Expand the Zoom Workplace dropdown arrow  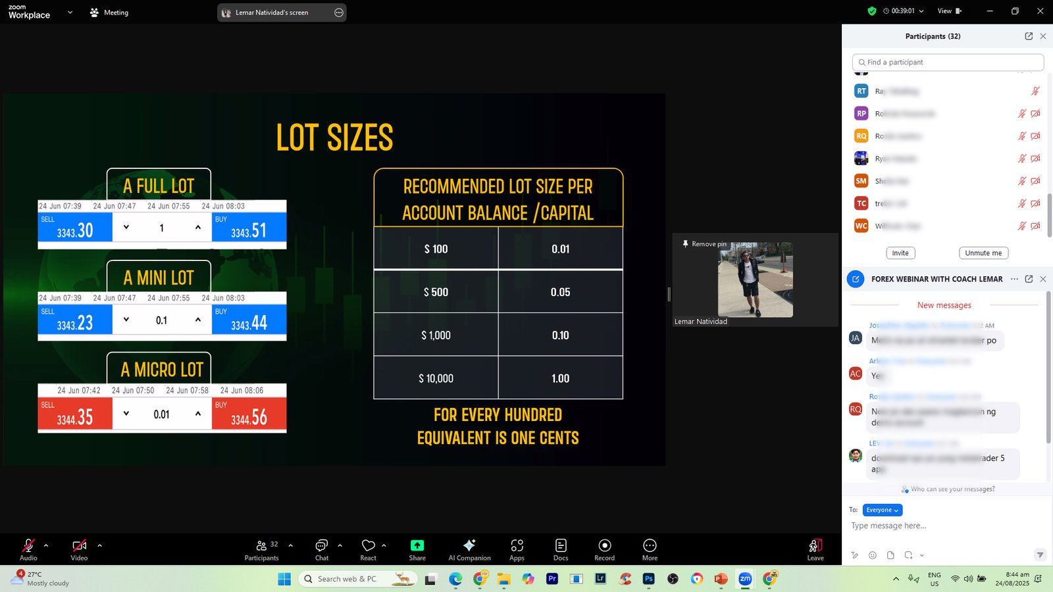(70, 12)
